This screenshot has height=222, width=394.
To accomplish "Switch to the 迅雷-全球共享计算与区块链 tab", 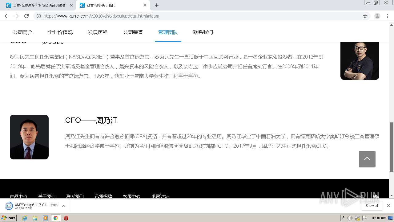I will 39,5.
